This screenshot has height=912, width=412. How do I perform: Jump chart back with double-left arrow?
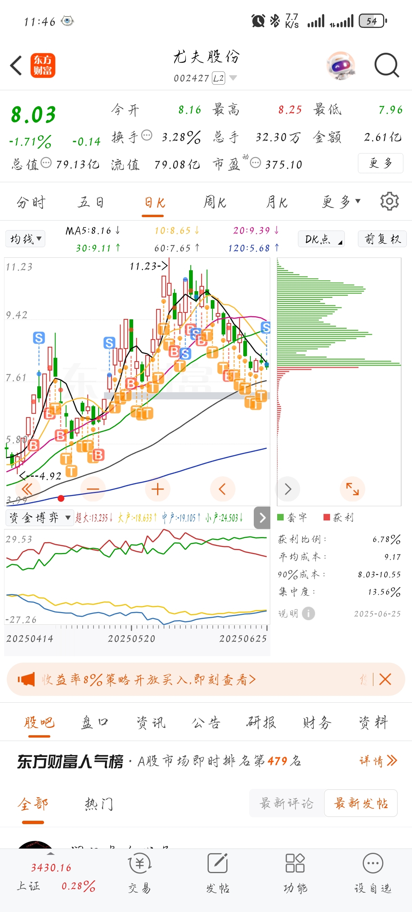[x=27, y=489]
